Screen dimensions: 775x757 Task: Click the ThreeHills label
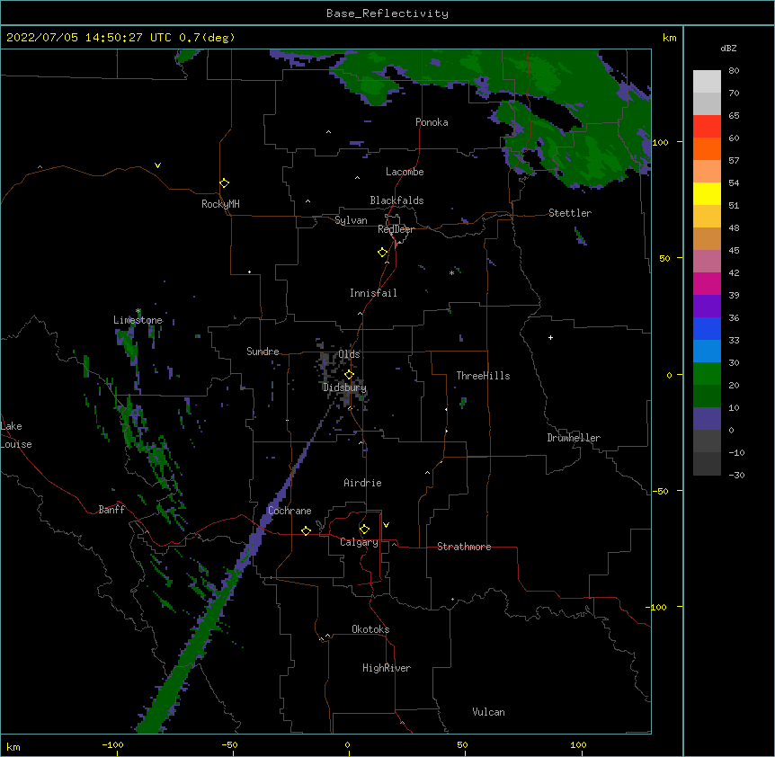coord(483,376)
